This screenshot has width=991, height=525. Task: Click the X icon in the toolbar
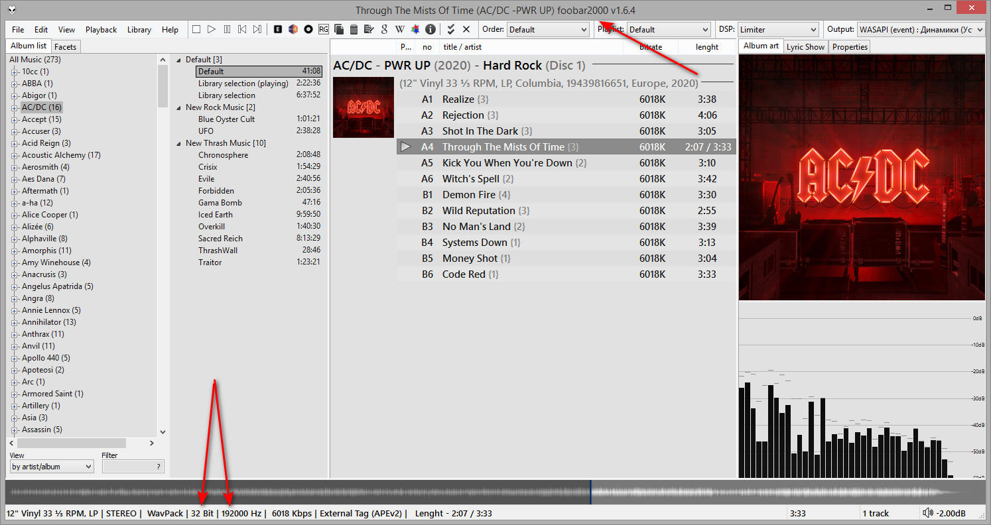[x=466, y=29]
